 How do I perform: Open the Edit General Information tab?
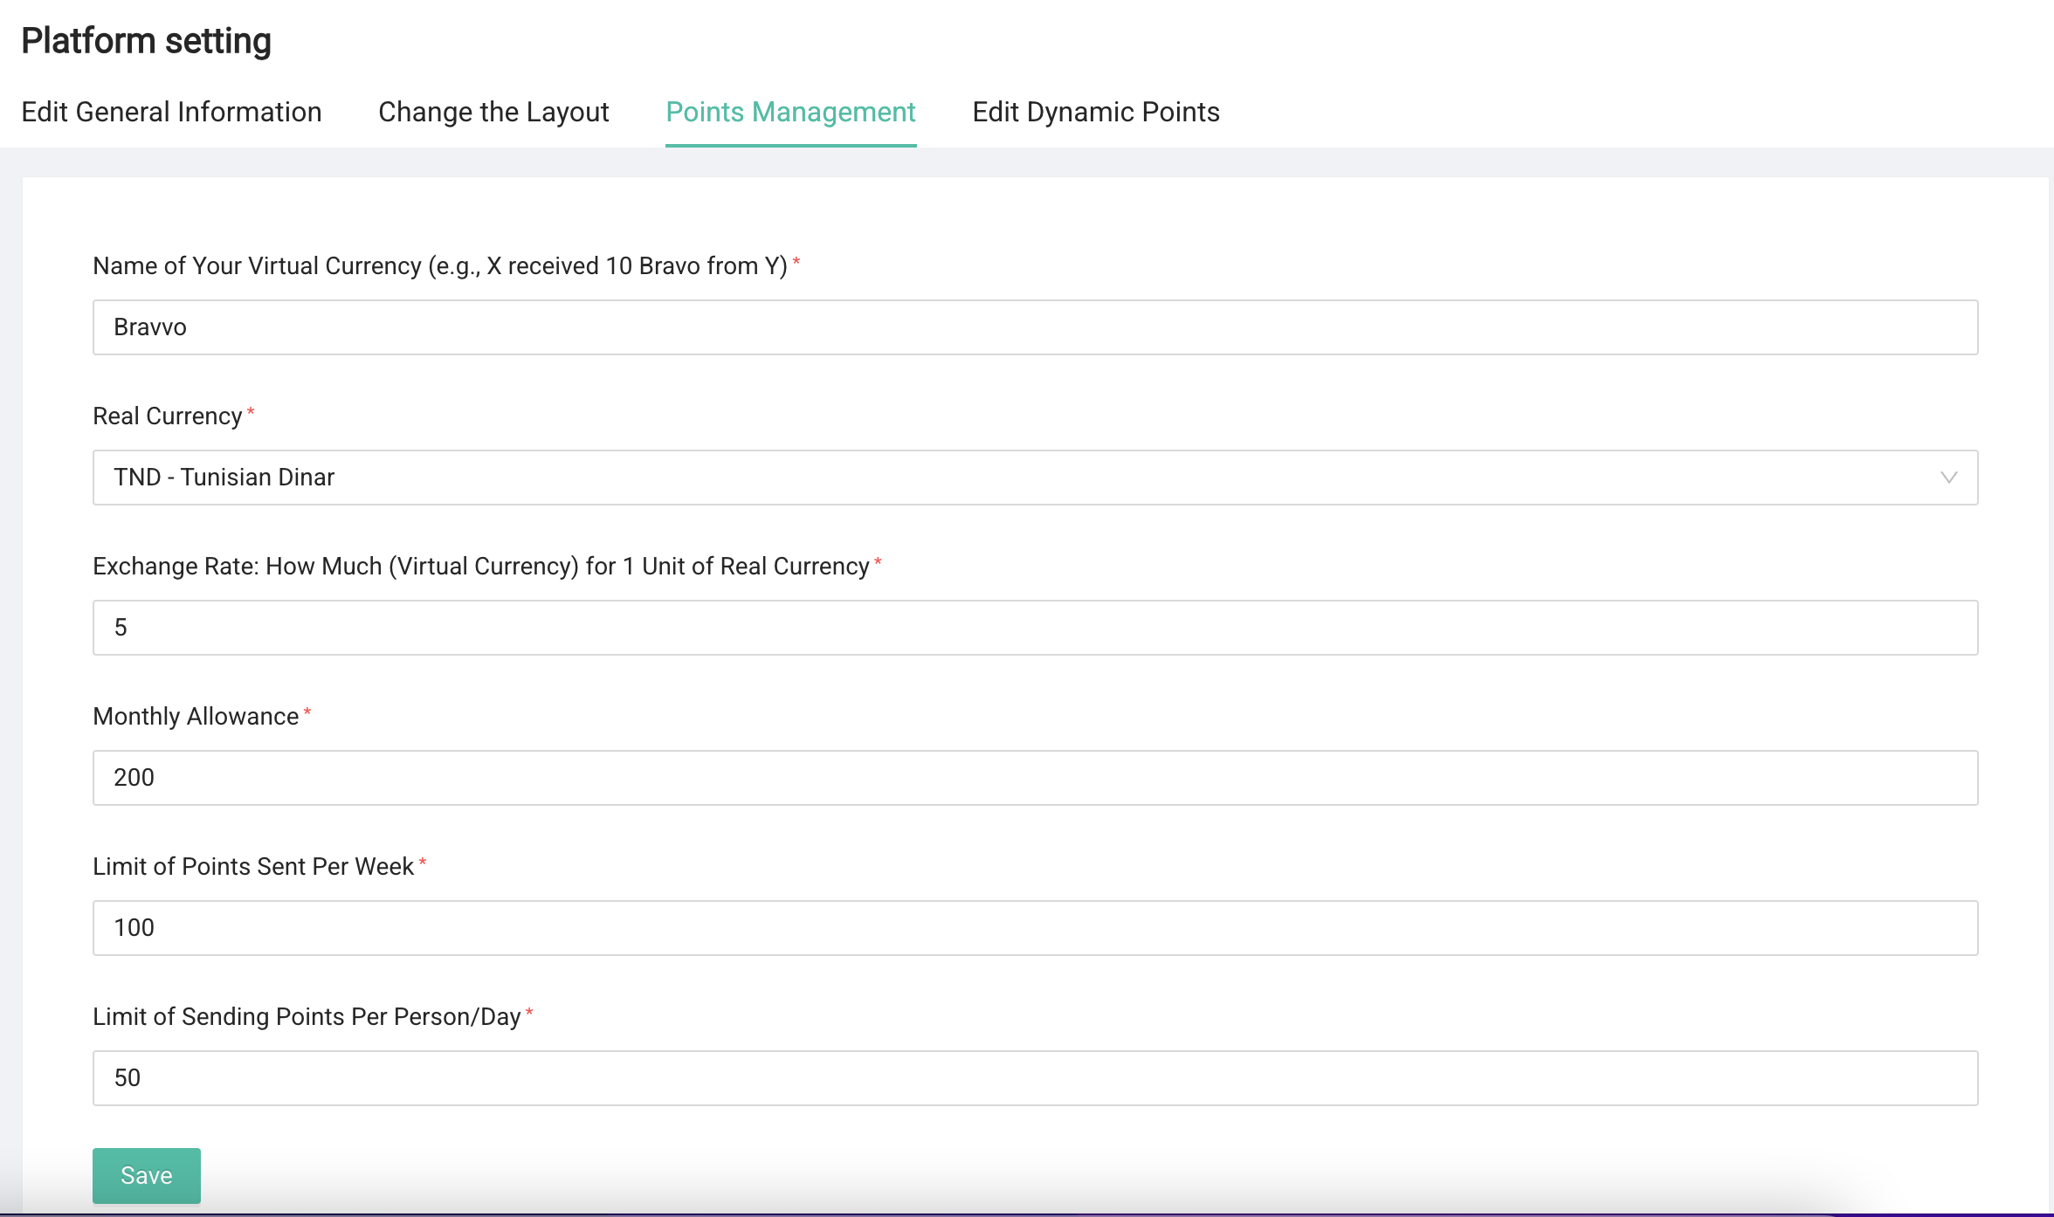pos(171,112)
